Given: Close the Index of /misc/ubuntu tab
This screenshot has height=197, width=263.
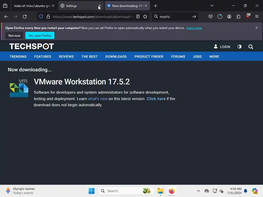Looking at the screenshot, I should click(x=53, y=6).
